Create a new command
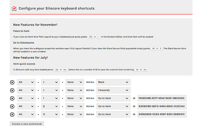The height and width of the screenshot is (126, 202). point(27,124)
